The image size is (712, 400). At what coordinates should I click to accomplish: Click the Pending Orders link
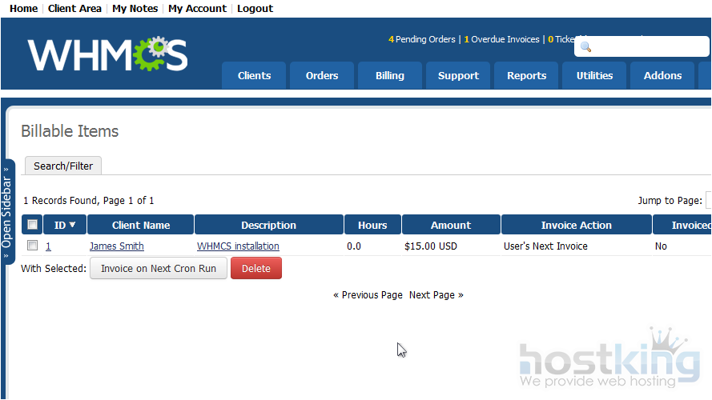click(424, 39)
